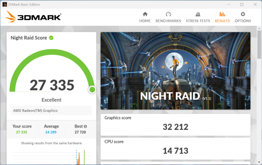Minimize the 3DMark window
262x165 pixels.
click(x=229, y=4)
